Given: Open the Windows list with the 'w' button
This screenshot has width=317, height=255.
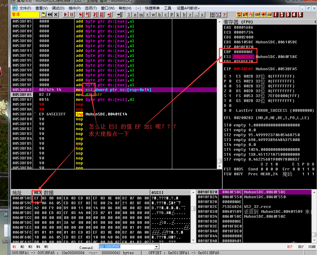Looking at the screenshot, I should 153,15.
